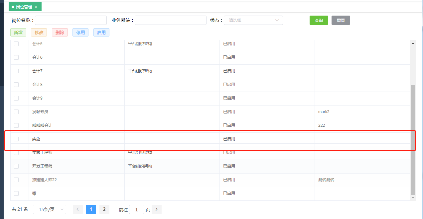Go to page 2 of results
The height and width of the screenshot is (219, 423).
click(104, 209)
